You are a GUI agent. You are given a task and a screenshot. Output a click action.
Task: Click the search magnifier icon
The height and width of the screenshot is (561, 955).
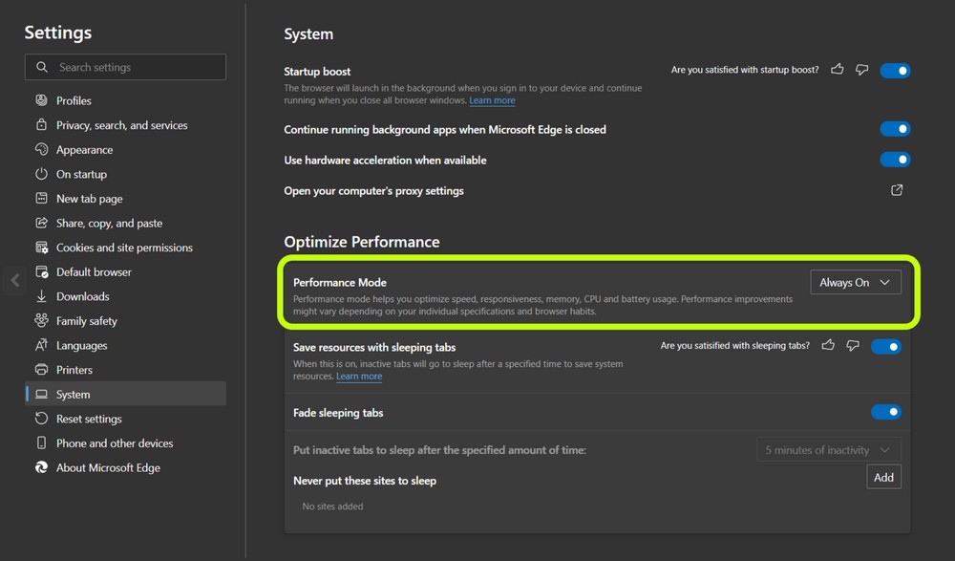[41, 67]
